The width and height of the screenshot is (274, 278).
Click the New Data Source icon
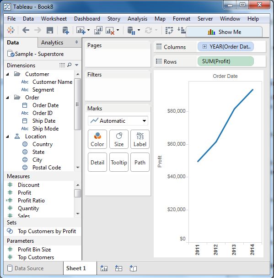pos(65,30)
